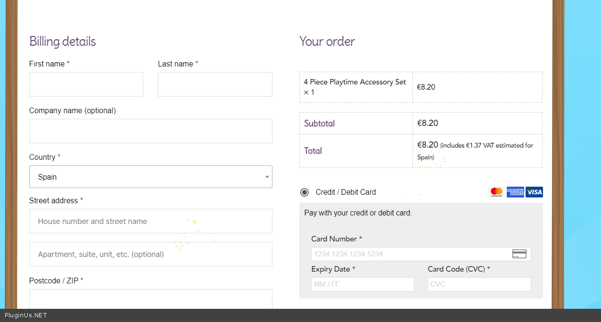Screen dimensions: 601x322
Task: Click the Credit / Debit Card label
Action: click(x=346, y=192)
